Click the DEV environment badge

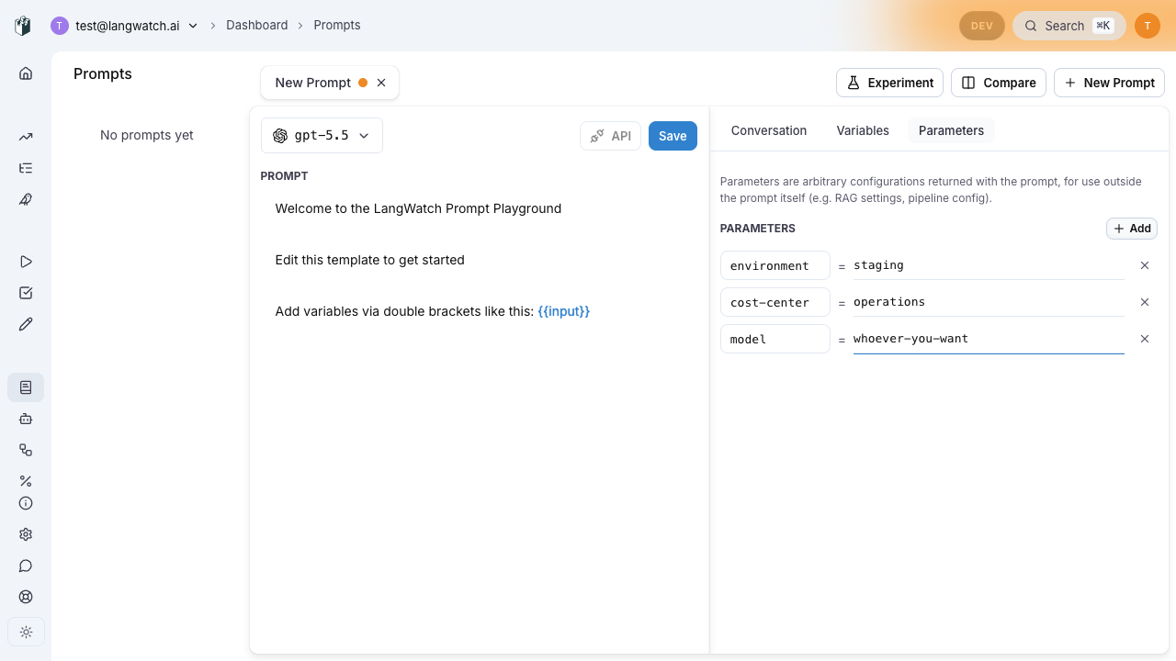(982, 26)
